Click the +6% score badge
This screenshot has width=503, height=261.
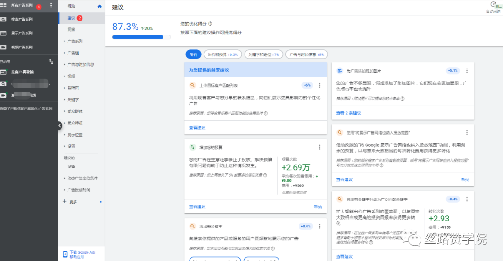point(307,85)
